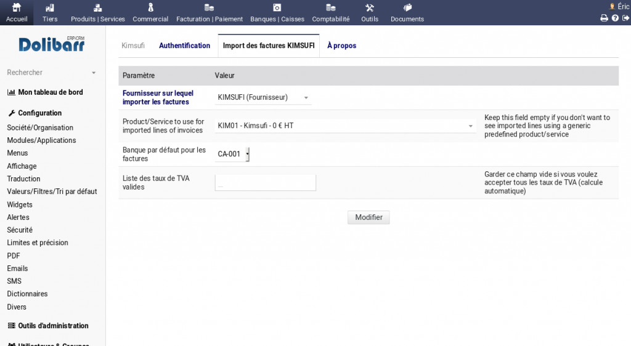Switch to the À propos tab
Screen dimensions: 631x346
[x=341, y=46]
